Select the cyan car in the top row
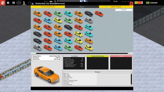 tap(68, 14)
